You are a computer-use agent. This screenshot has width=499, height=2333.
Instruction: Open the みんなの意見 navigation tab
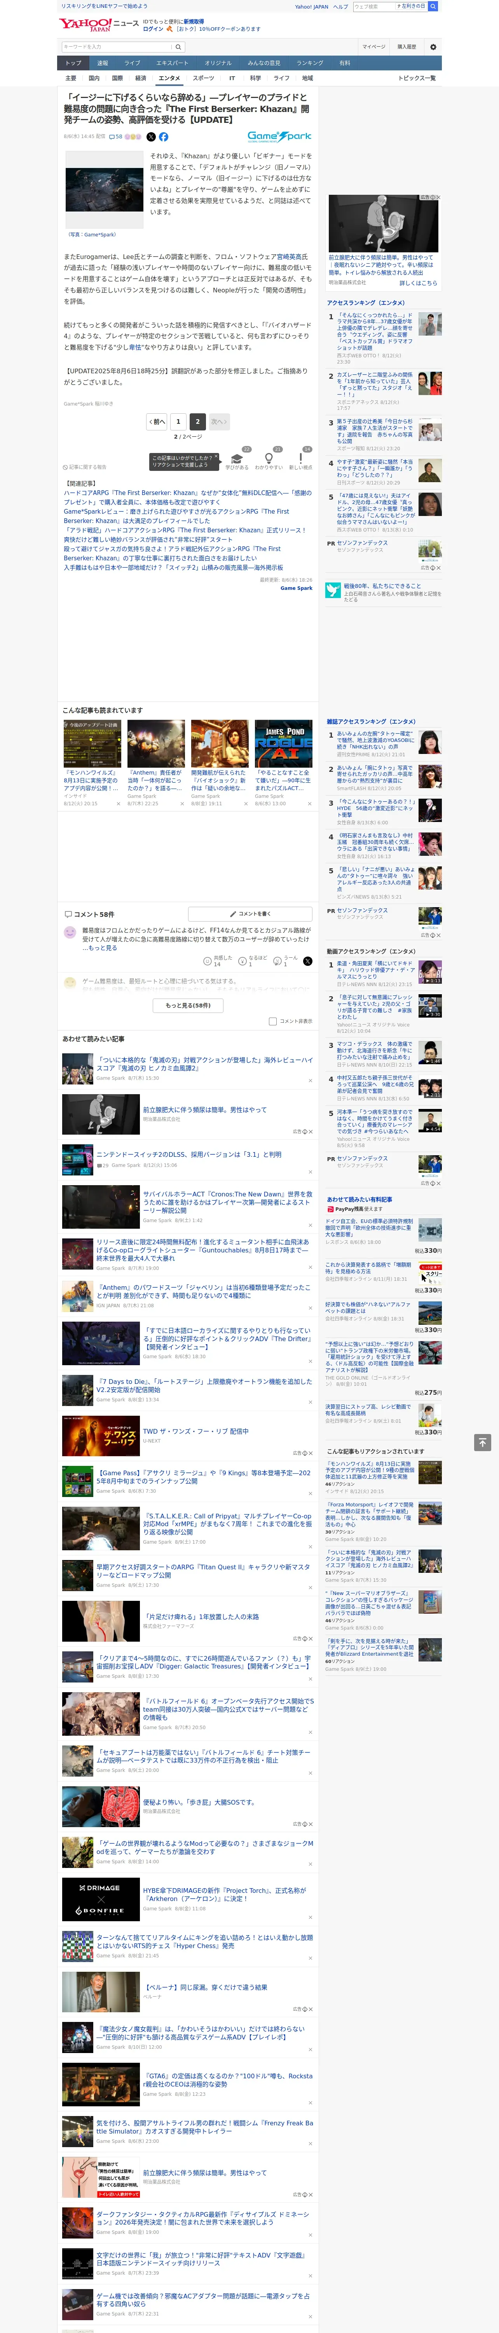pos(263,63)
